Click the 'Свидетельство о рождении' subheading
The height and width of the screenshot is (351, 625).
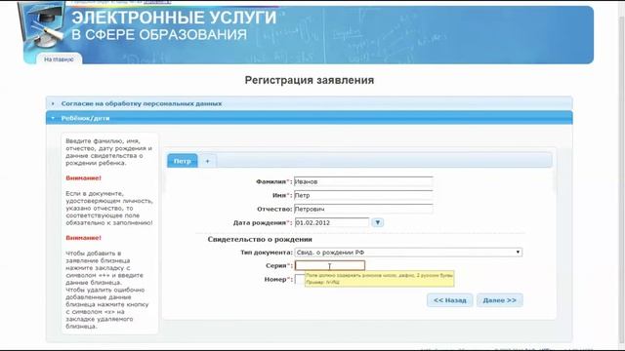point(260,239)
